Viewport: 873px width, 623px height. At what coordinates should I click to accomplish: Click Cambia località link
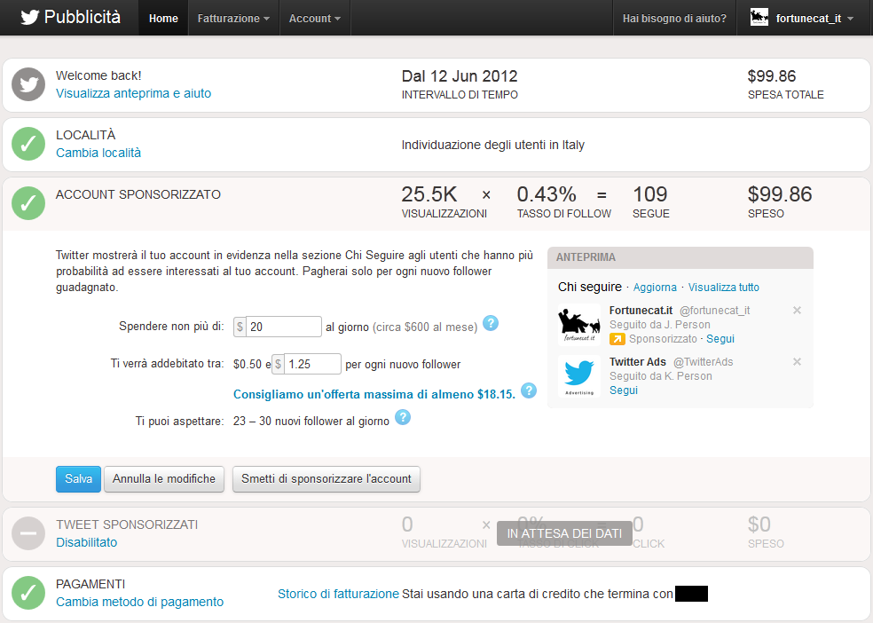coord(98,153)
